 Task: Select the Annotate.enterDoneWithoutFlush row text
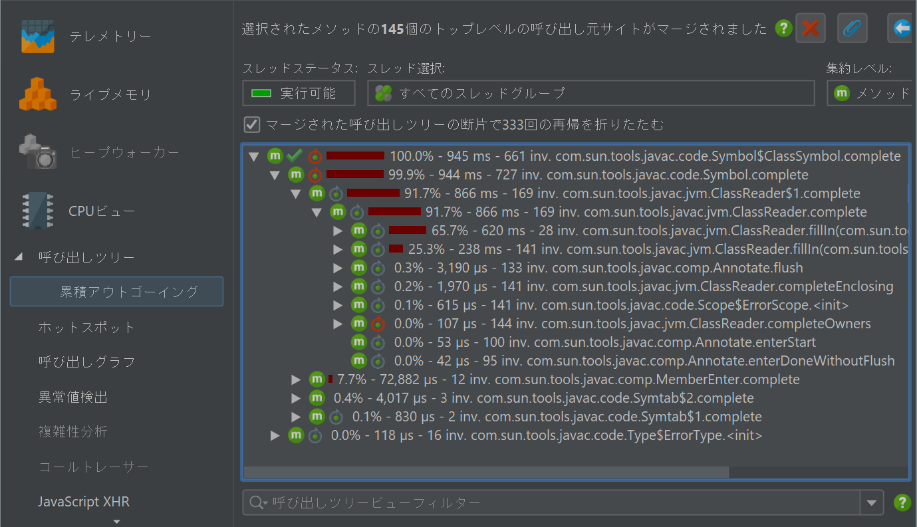644,361
